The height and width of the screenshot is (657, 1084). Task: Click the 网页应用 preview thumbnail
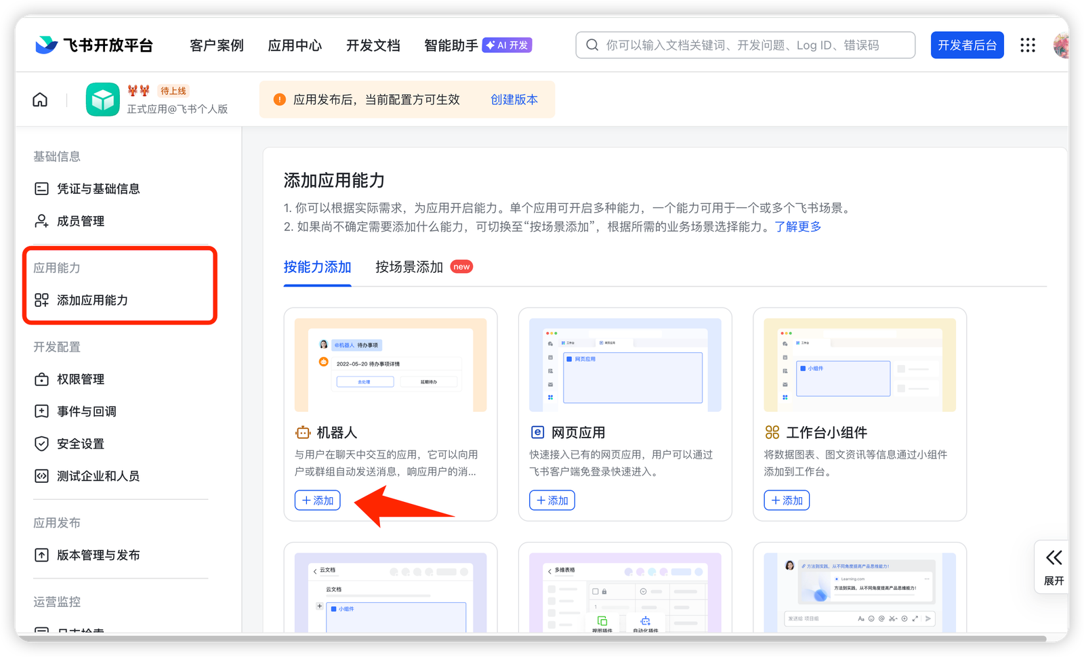pyautogui.click(x=625, y=365)
